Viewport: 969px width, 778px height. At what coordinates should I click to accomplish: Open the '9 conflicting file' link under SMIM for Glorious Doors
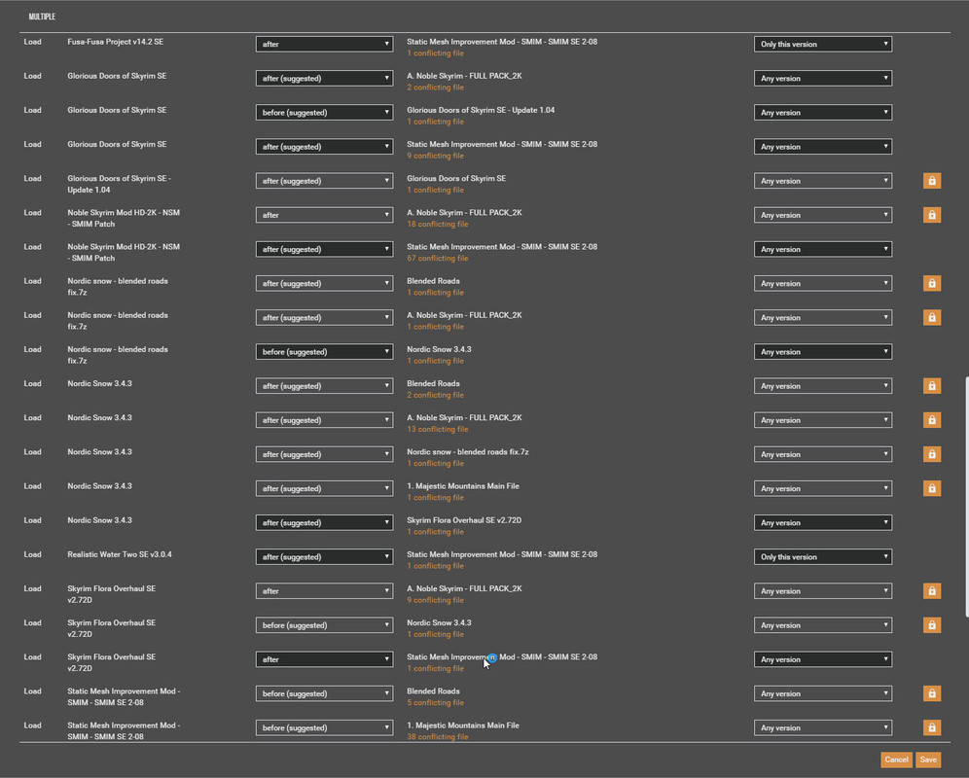[435, 157]
